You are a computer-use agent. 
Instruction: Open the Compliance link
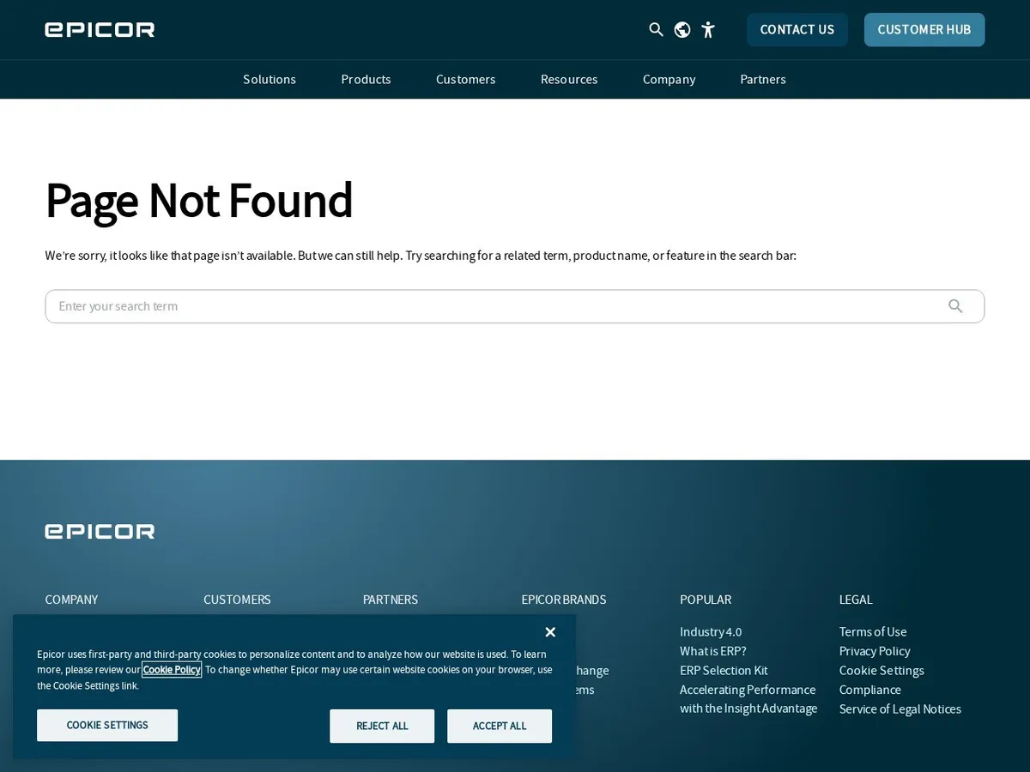click(870, 690)
